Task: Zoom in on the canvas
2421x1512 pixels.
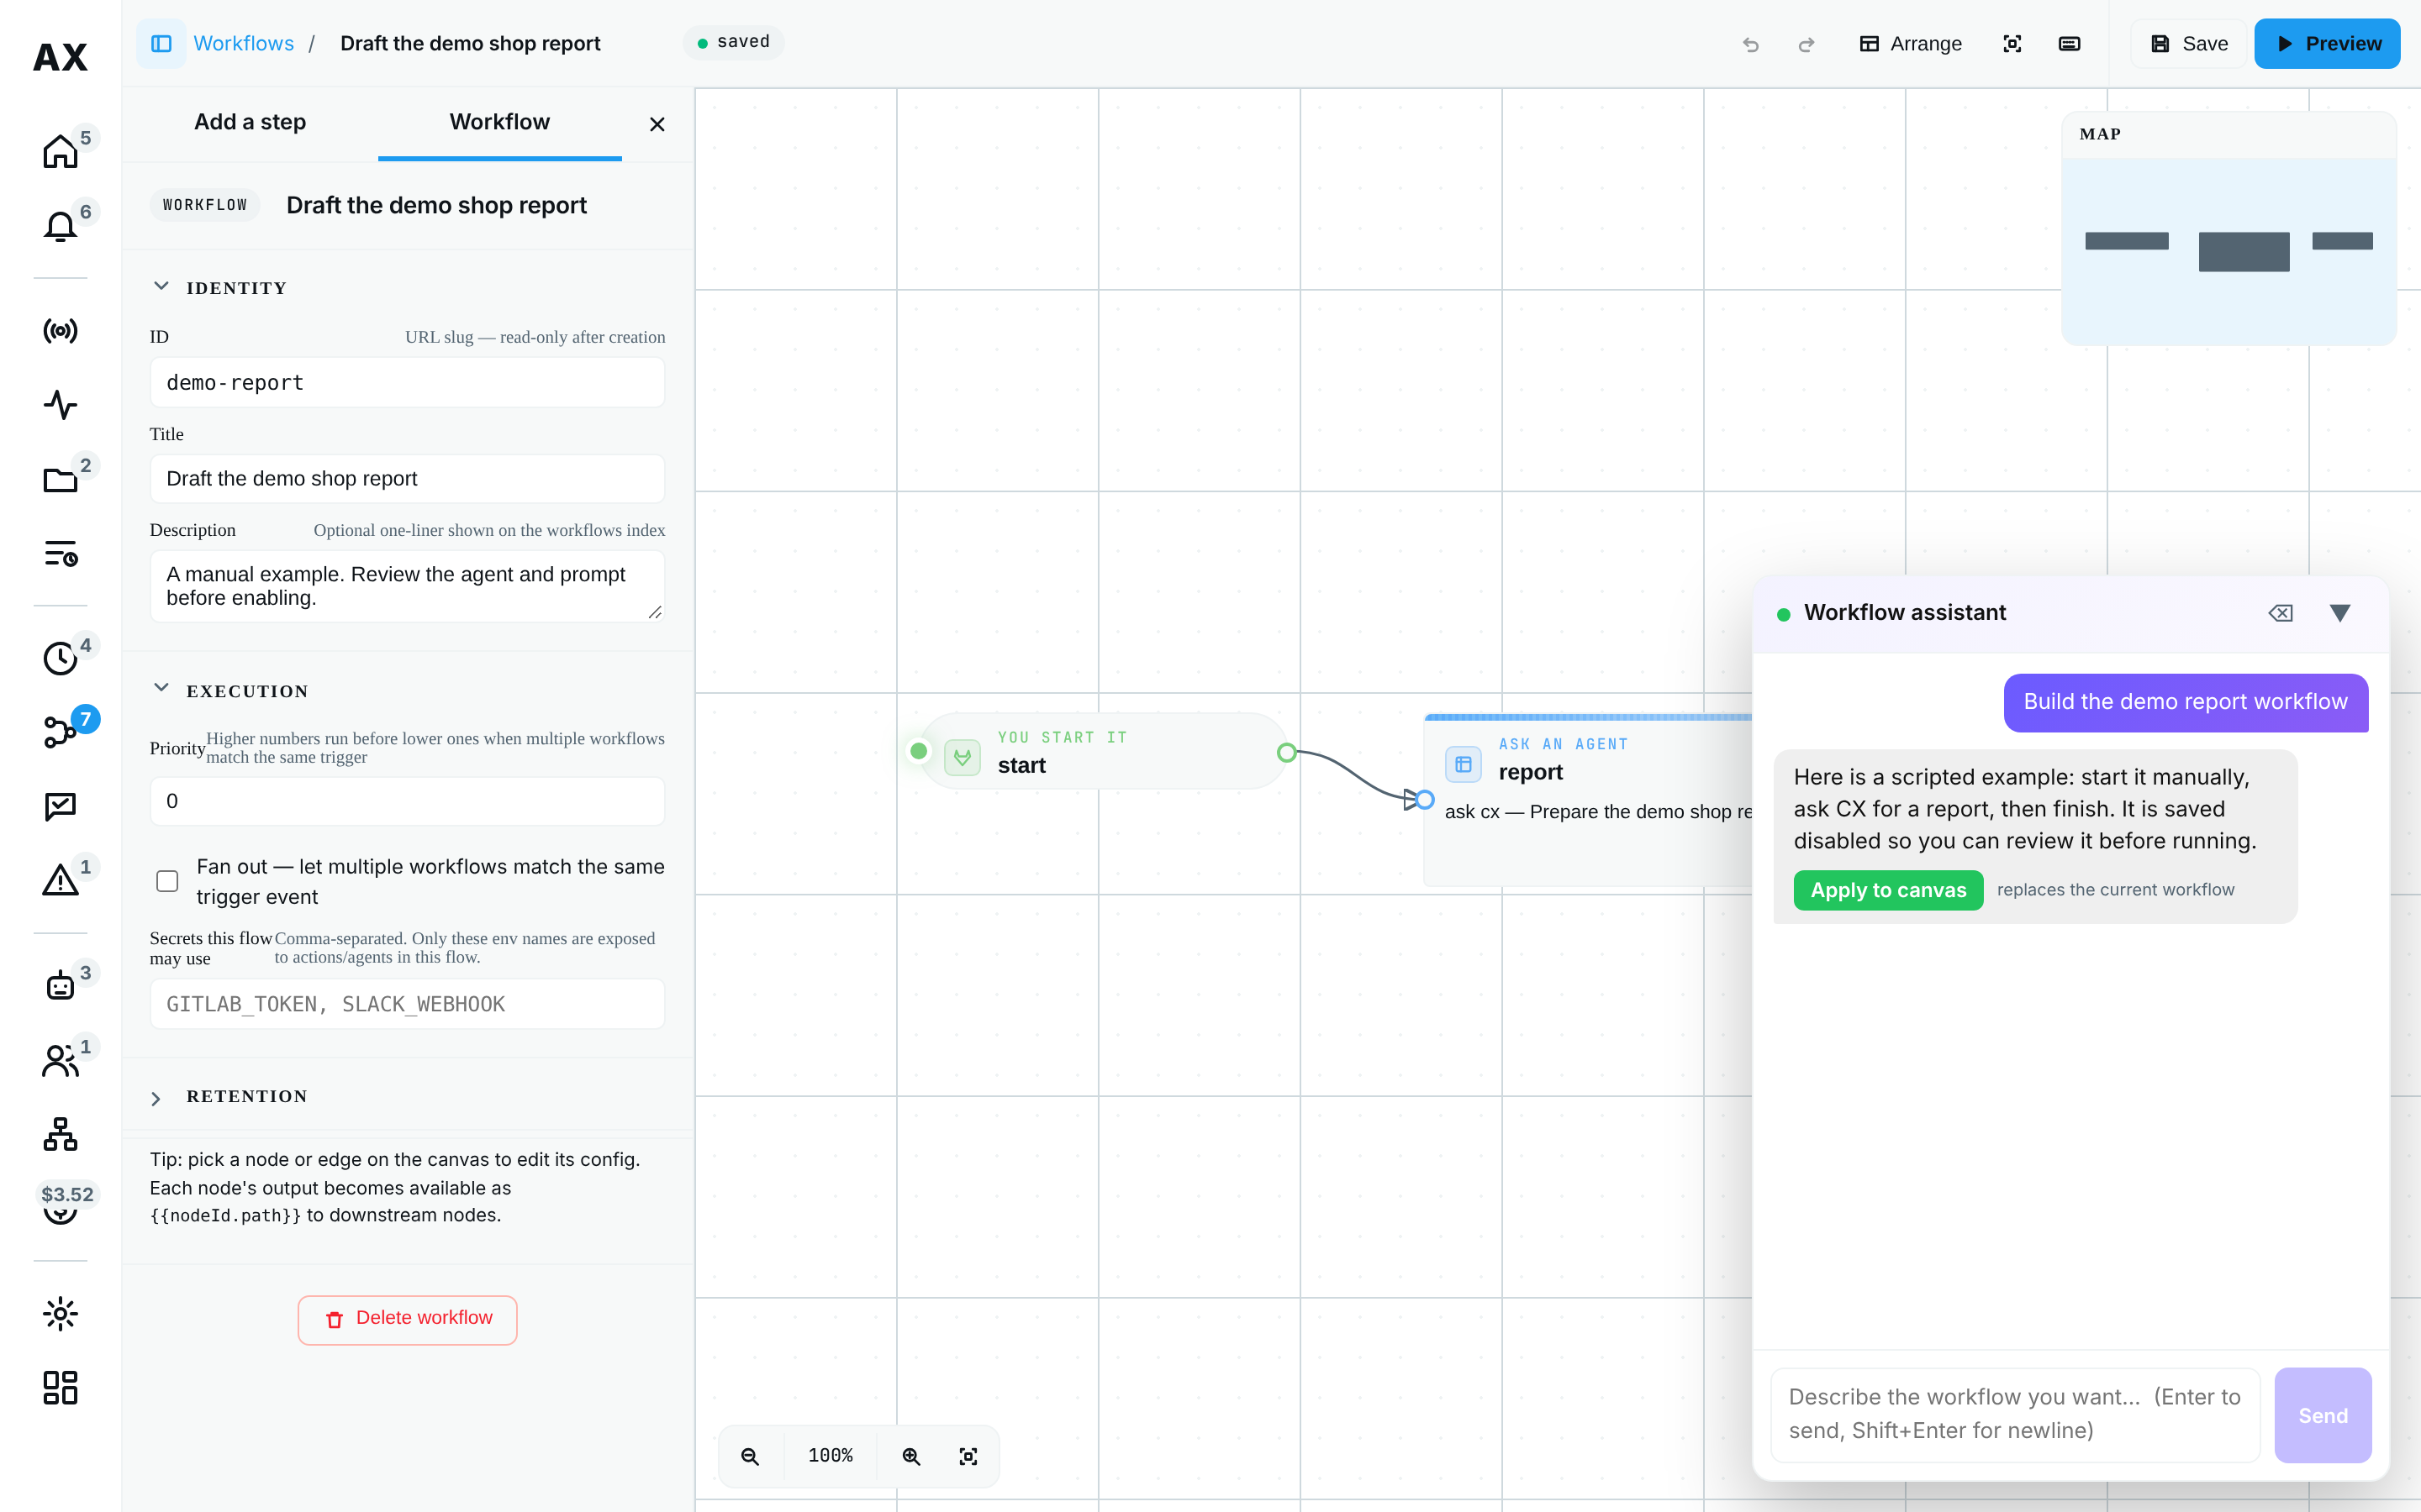Action: 910,1456
